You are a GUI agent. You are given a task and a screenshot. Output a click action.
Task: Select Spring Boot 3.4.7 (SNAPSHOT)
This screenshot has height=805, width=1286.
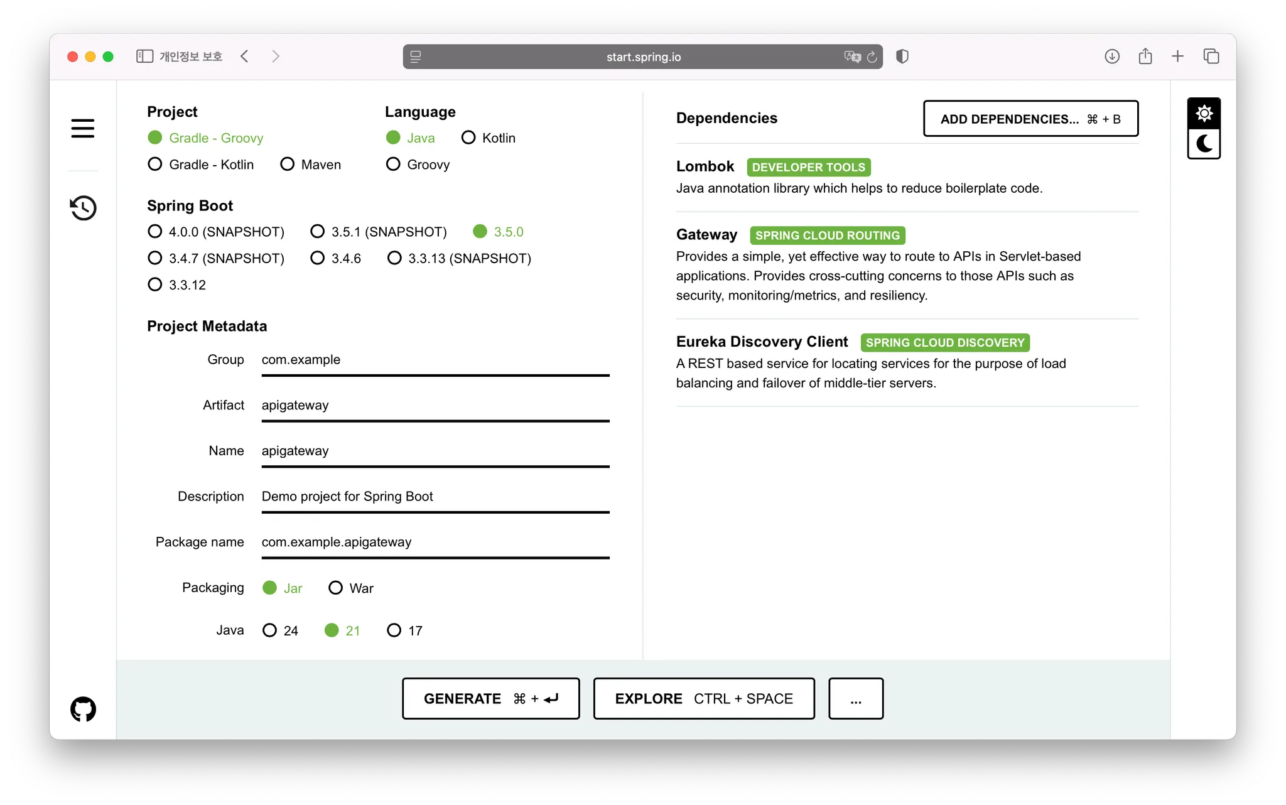coord(216,258)
